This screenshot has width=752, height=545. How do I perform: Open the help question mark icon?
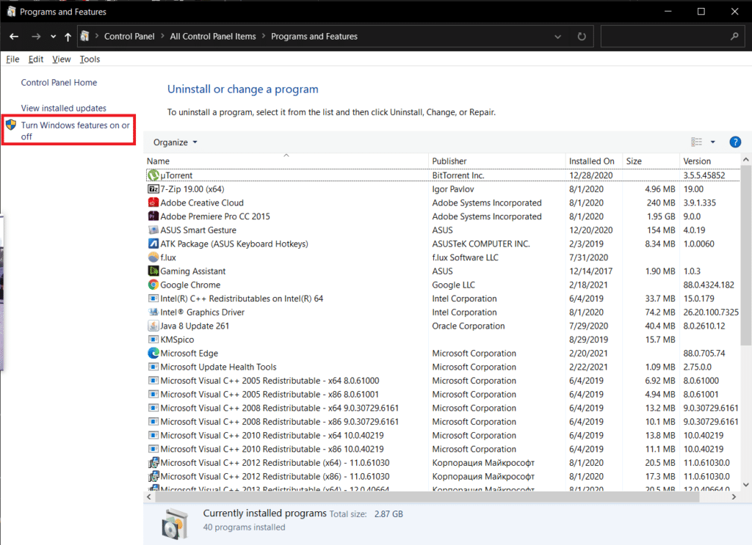click(x=734, y=142)
